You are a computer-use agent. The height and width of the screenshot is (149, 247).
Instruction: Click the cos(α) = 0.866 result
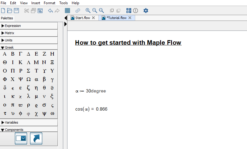click(91, 109)
